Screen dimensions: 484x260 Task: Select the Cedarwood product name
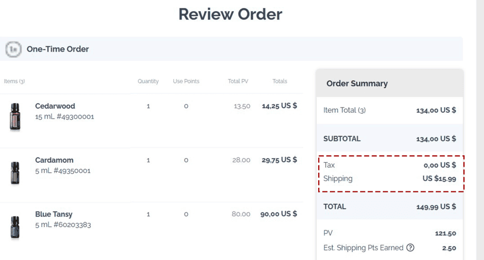tap(55, 106)
